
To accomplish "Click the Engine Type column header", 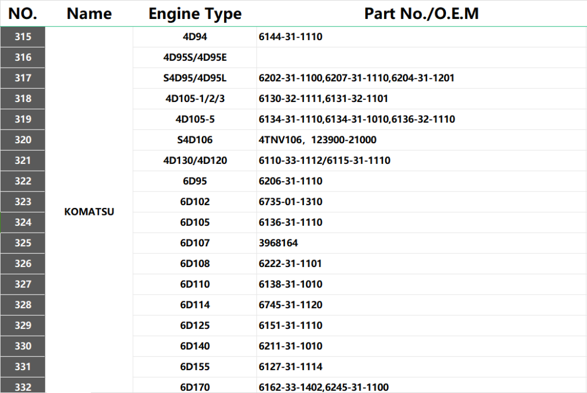I will (195, 14).
